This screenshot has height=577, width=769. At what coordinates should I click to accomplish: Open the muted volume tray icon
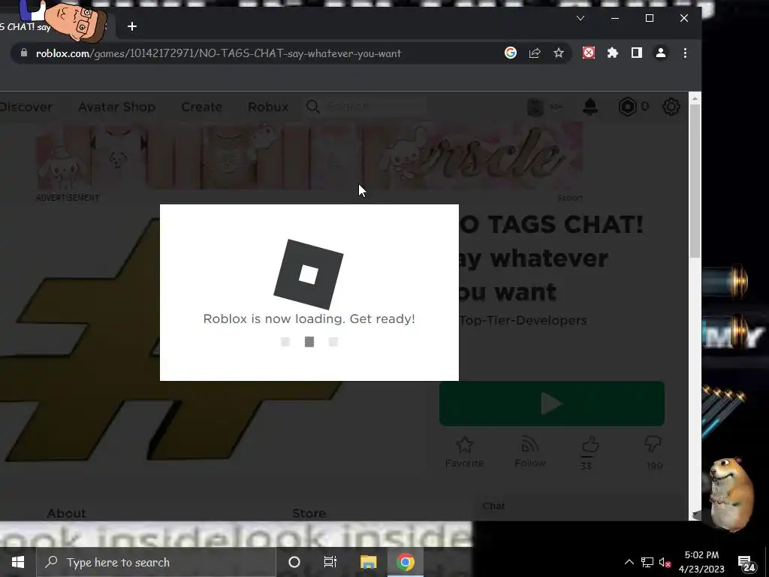(665, 562)
